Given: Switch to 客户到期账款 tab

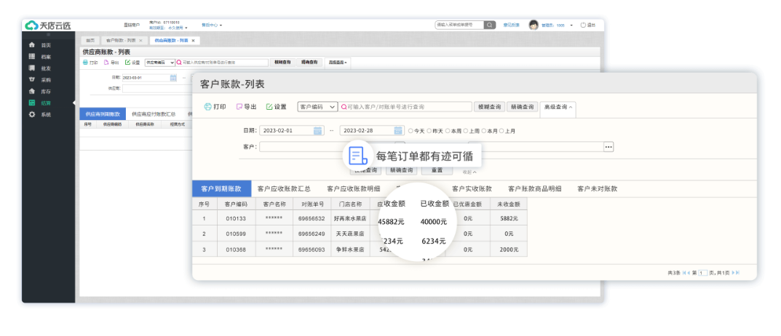Looking at the screenshot, I should point(221,189).
